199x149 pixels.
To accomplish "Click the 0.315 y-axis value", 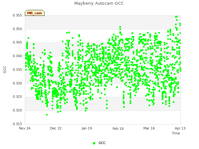I will tap(17, 124).
